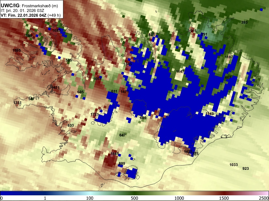Click the '100' tick on the color scale
The height and width of the screenshot is (201, 269).
[x=90, y=198]
